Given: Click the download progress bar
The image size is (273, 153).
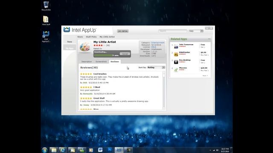Looking at the screenshot, I should tap(104, 55).
